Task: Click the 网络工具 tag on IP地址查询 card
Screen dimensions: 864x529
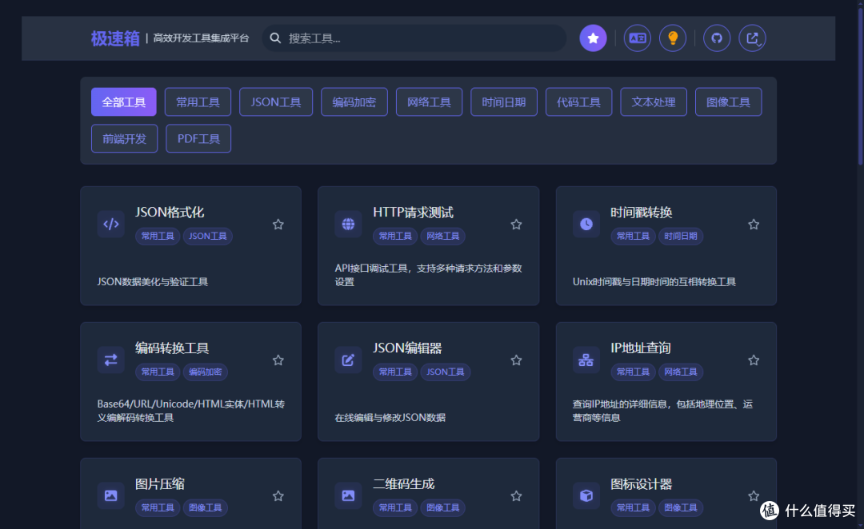Action: [x=681, y=372]
